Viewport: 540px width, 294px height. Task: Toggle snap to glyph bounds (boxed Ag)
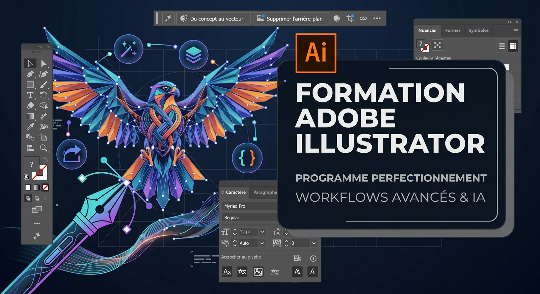click(258, 272)
